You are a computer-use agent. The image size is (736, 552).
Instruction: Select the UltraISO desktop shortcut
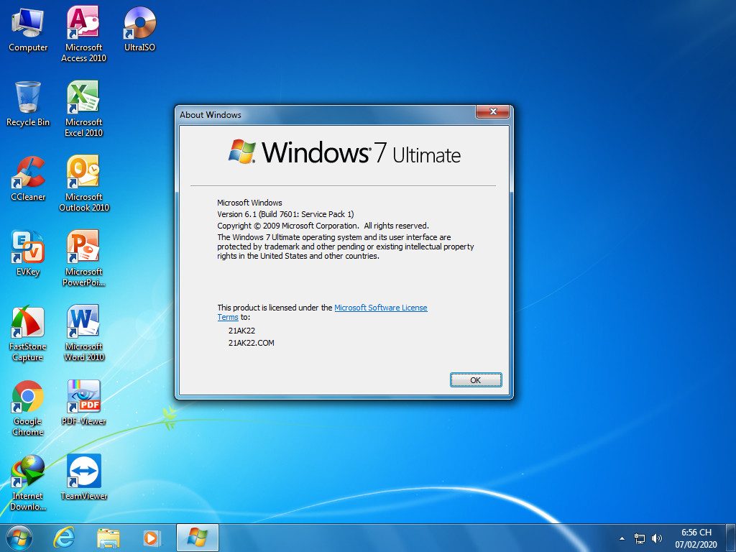[139, 29]
